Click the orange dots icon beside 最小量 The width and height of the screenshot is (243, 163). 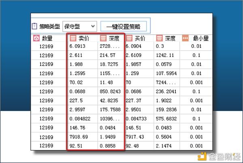click(x=185, y=38)
